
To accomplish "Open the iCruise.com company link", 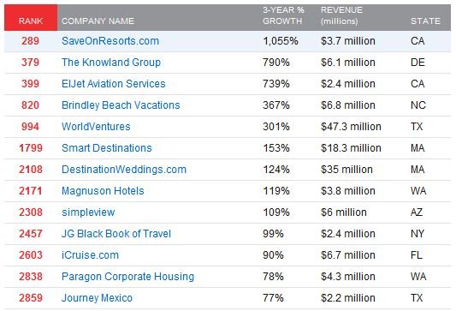I will [90, 255].
